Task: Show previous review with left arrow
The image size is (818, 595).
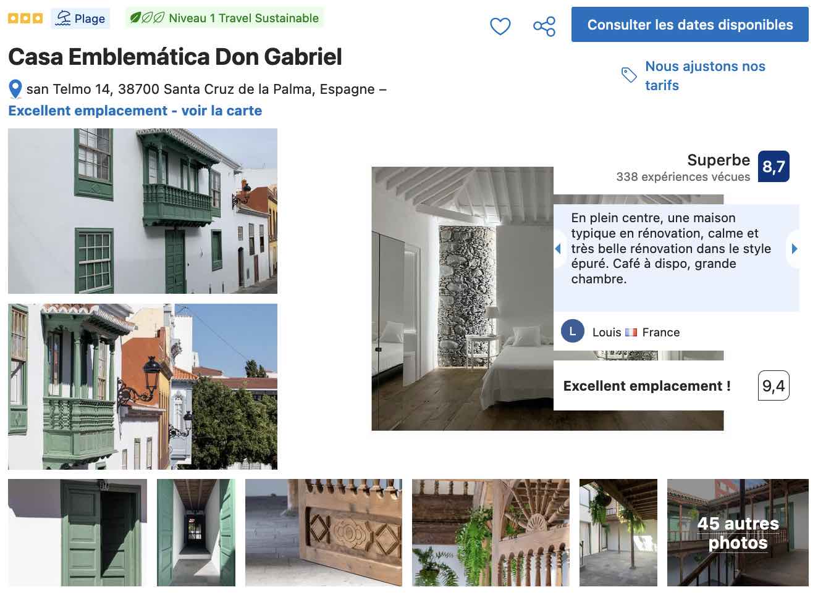Action: click(x=558, y=249)
